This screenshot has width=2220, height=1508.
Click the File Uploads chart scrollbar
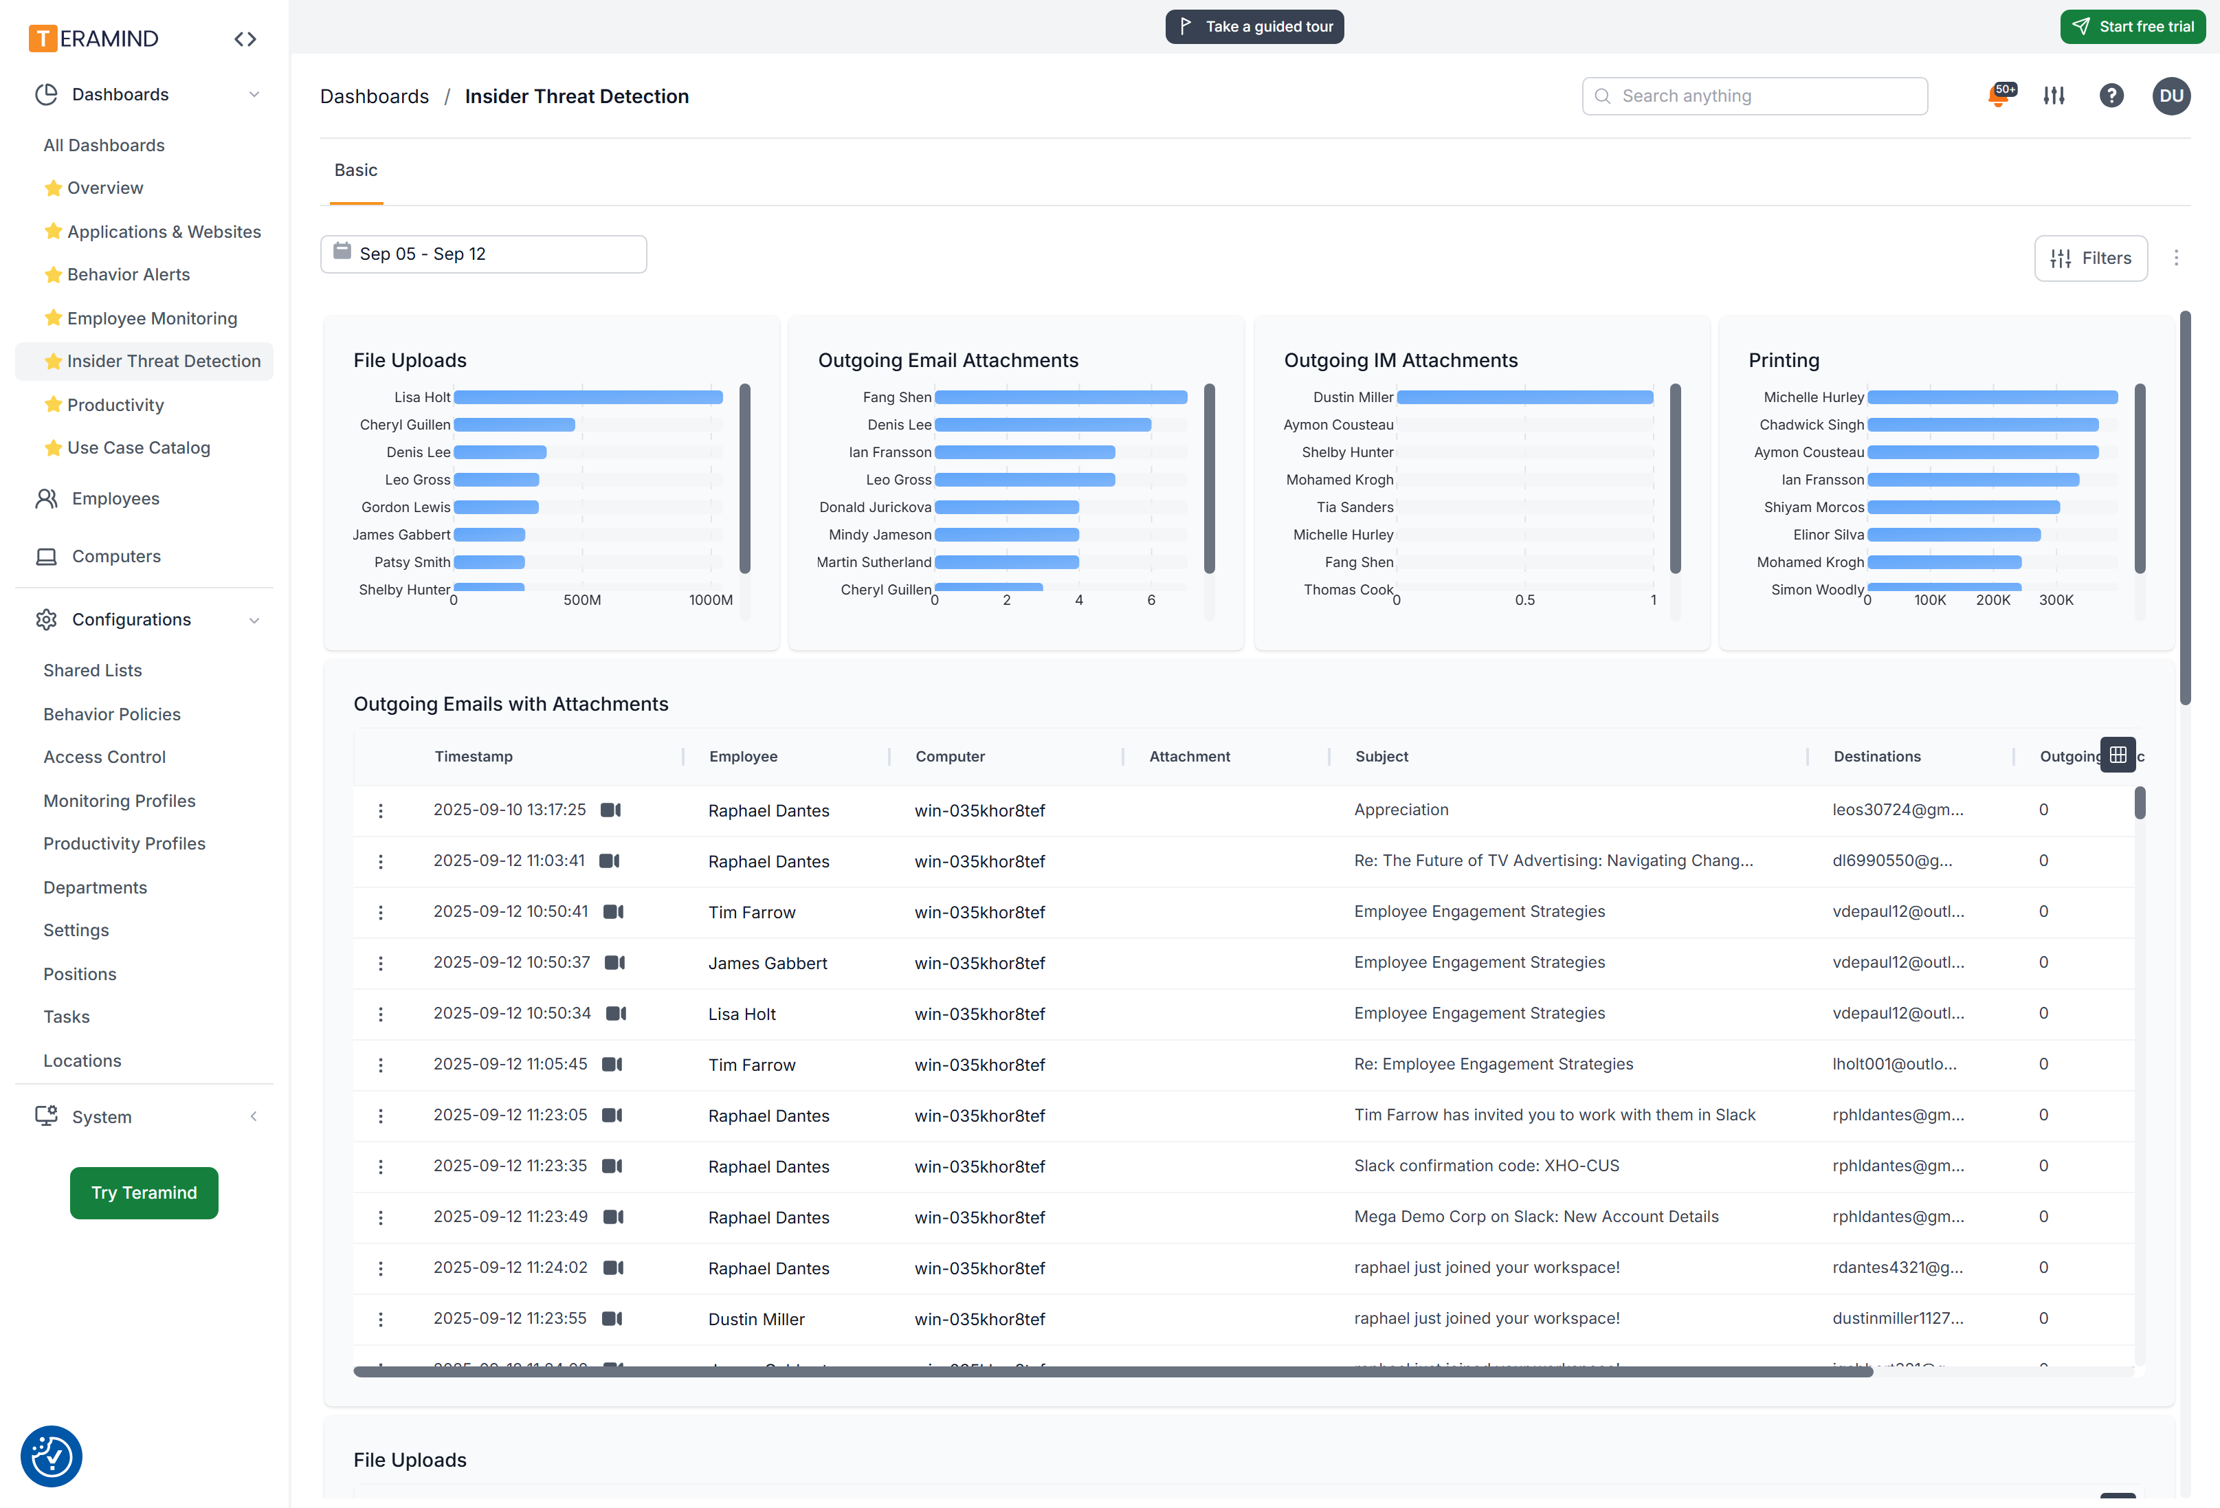click(x=745, y=478)
